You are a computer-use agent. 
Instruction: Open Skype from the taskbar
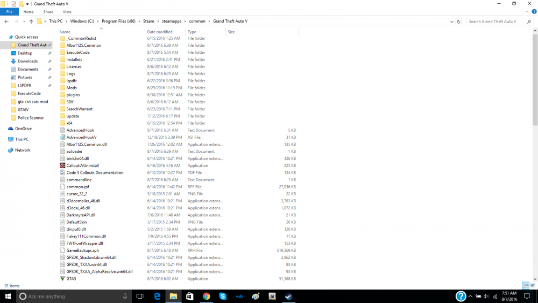(x=223, y=296)
